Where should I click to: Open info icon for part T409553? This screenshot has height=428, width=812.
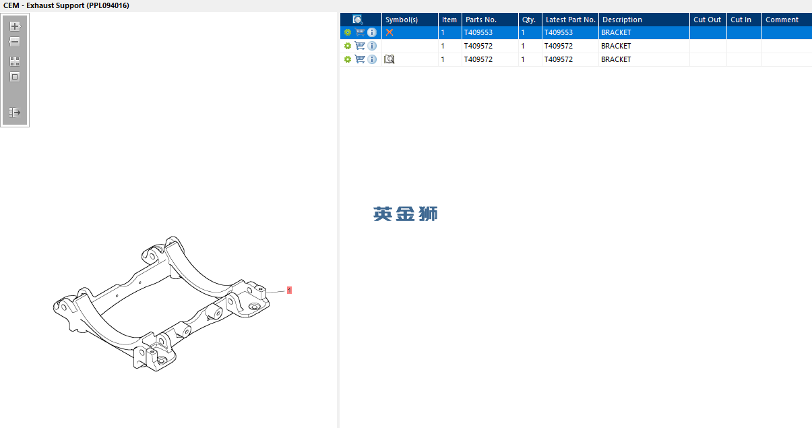[x=372, y=32]
